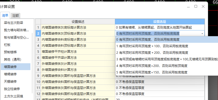Click 内墙面装修块料底标高计算方法 cell
Image resolution: width=218 pixels, height=100 pixels.
point(78,40)
